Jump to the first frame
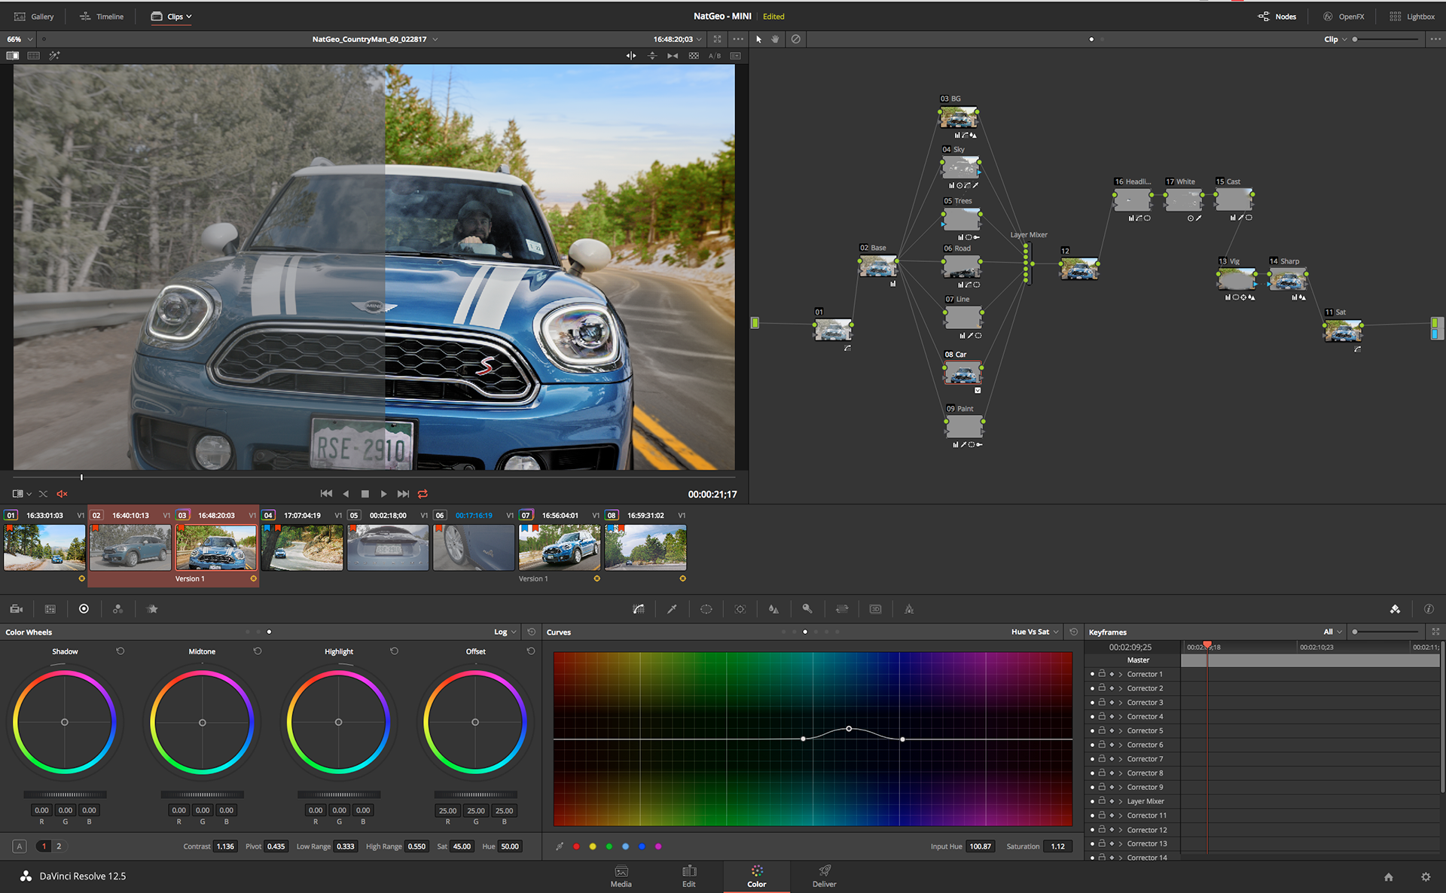Viewport: 1446px width, 893px height. [326, 494]
